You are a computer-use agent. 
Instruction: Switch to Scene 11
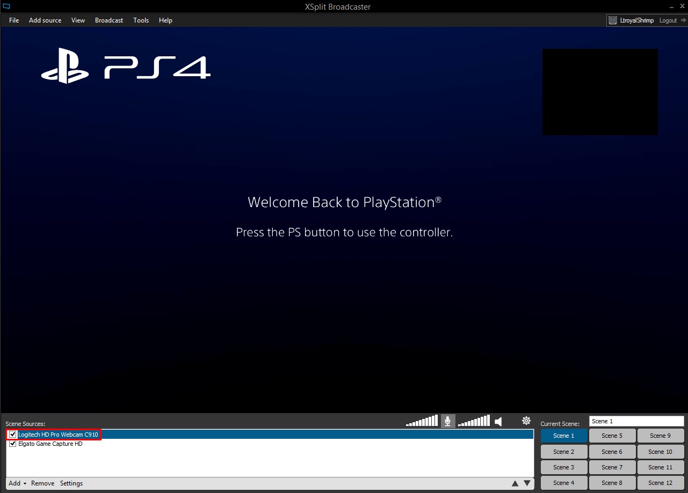[661, 467]
